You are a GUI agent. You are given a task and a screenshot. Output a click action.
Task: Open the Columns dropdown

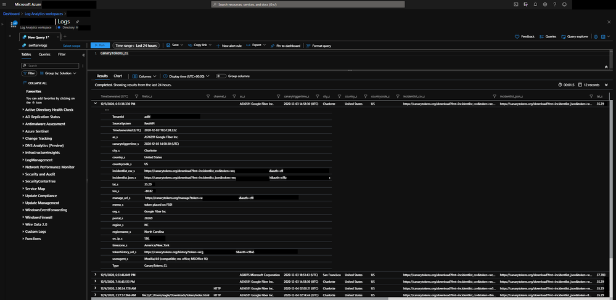click(145, 76)
